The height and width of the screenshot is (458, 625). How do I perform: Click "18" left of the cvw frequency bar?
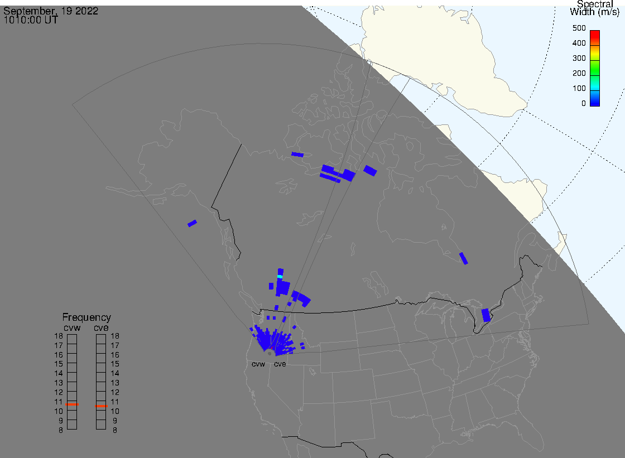59,336
